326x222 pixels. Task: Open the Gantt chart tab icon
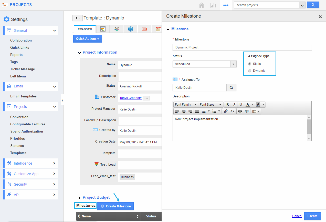(103, 29)
